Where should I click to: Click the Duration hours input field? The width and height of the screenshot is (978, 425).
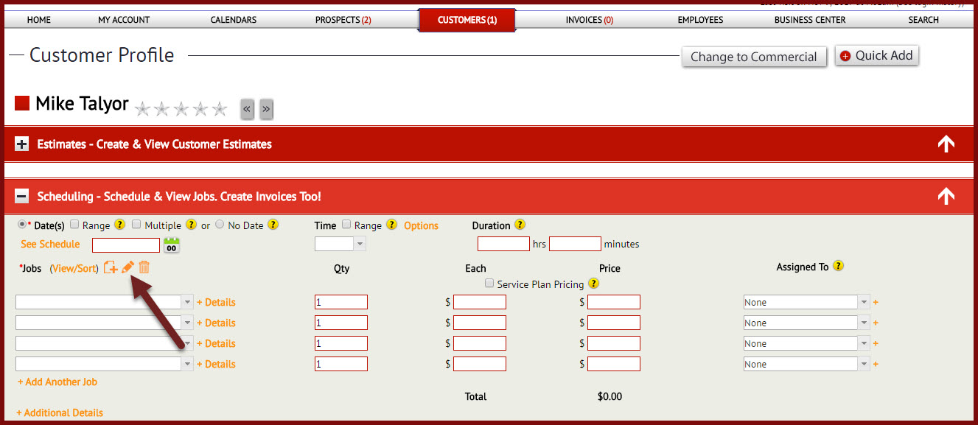pos(503,244)
